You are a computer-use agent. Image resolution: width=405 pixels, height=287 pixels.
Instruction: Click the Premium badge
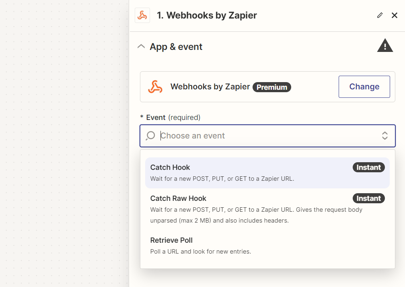click(x=272, y=87)
